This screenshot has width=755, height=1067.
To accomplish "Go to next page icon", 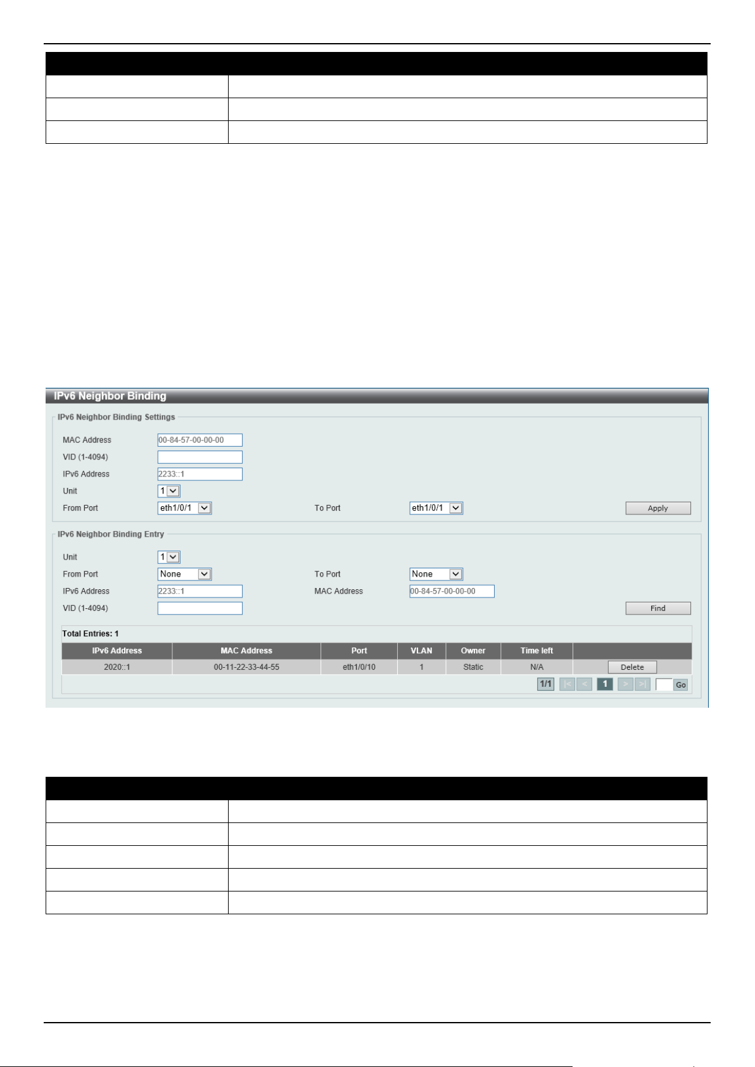I will tap(625, 684).
